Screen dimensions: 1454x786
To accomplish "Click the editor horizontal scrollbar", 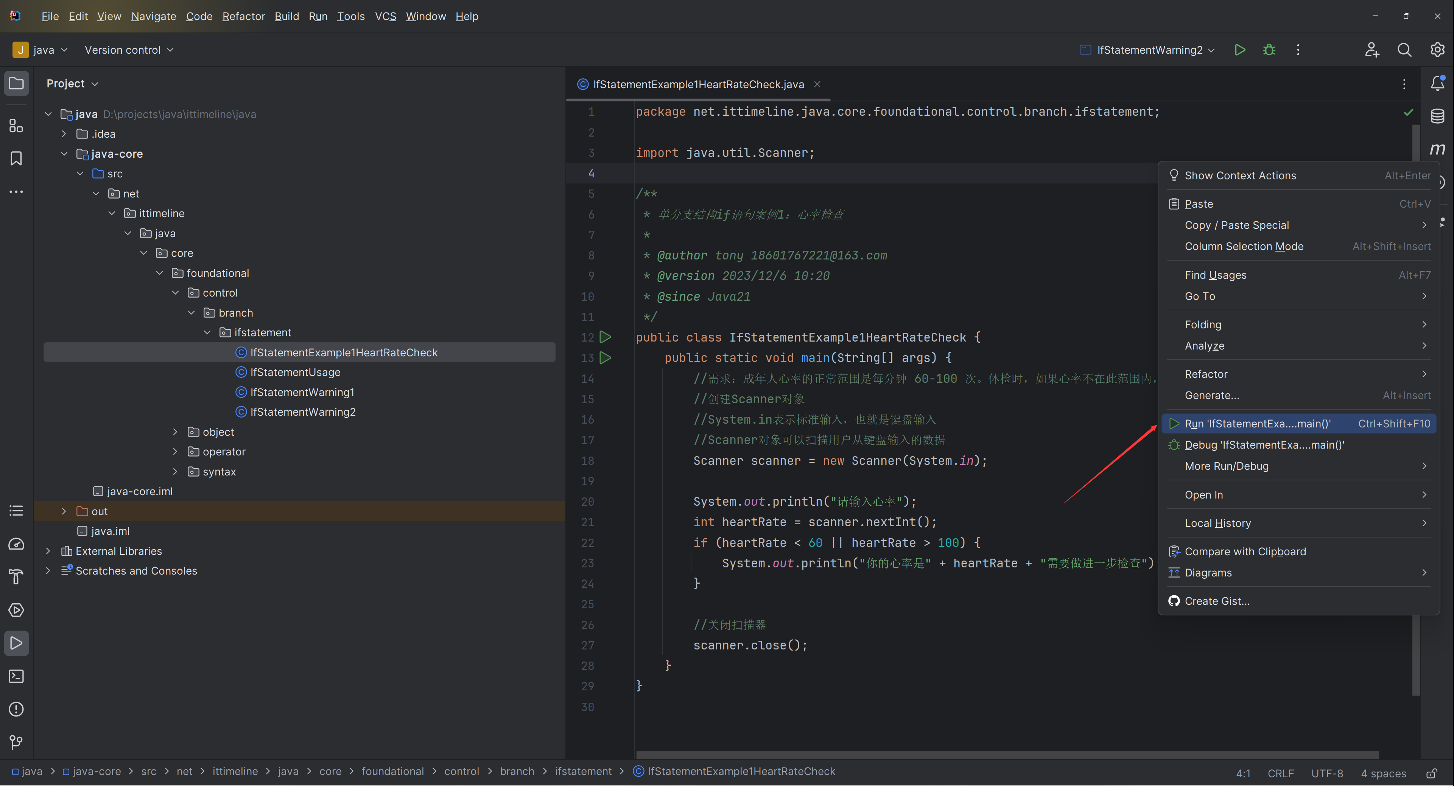I will [x=1007, y=754].
